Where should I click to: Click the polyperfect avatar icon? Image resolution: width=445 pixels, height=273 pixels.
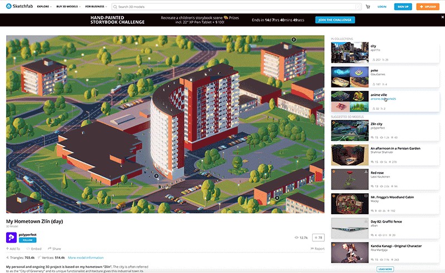click(11, 237)
